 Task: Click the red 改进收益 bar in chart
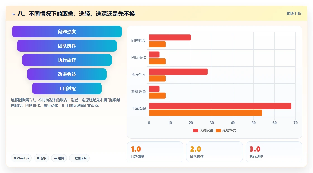[x=154, y=89]
